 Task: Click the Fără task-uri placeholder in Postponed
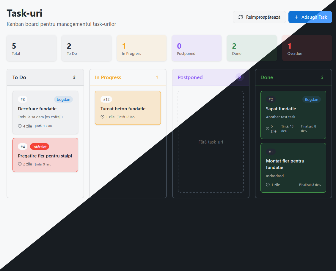[x=211, y=142]
